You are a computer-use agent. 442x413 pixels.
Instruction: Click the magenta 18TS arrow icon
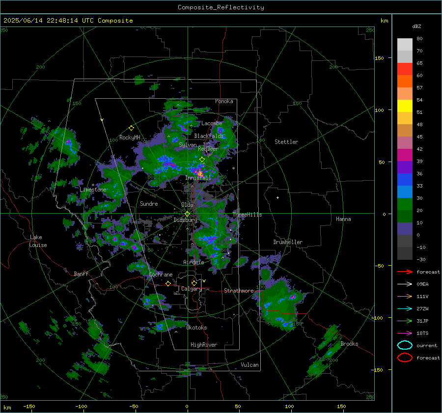pyautogui.click(x=405, y=333)
